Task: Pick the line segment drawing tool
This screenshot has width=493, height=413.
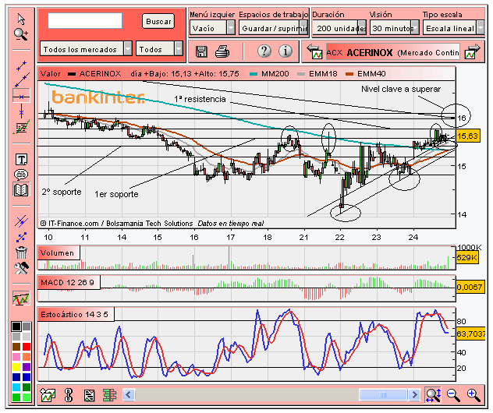Action: tap(21, 65)
